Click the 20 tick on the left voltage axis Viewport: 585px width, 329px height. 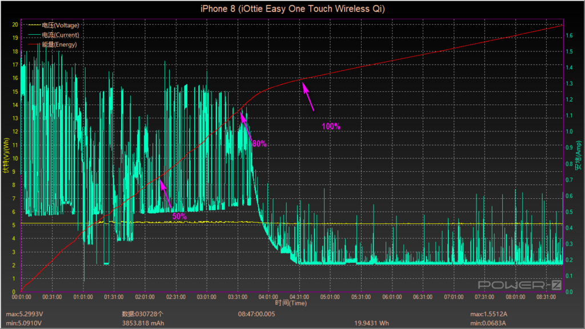15,25
